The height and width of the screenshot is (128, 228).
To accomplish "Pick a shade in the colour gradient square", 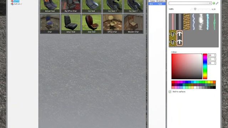I will 187,66.
